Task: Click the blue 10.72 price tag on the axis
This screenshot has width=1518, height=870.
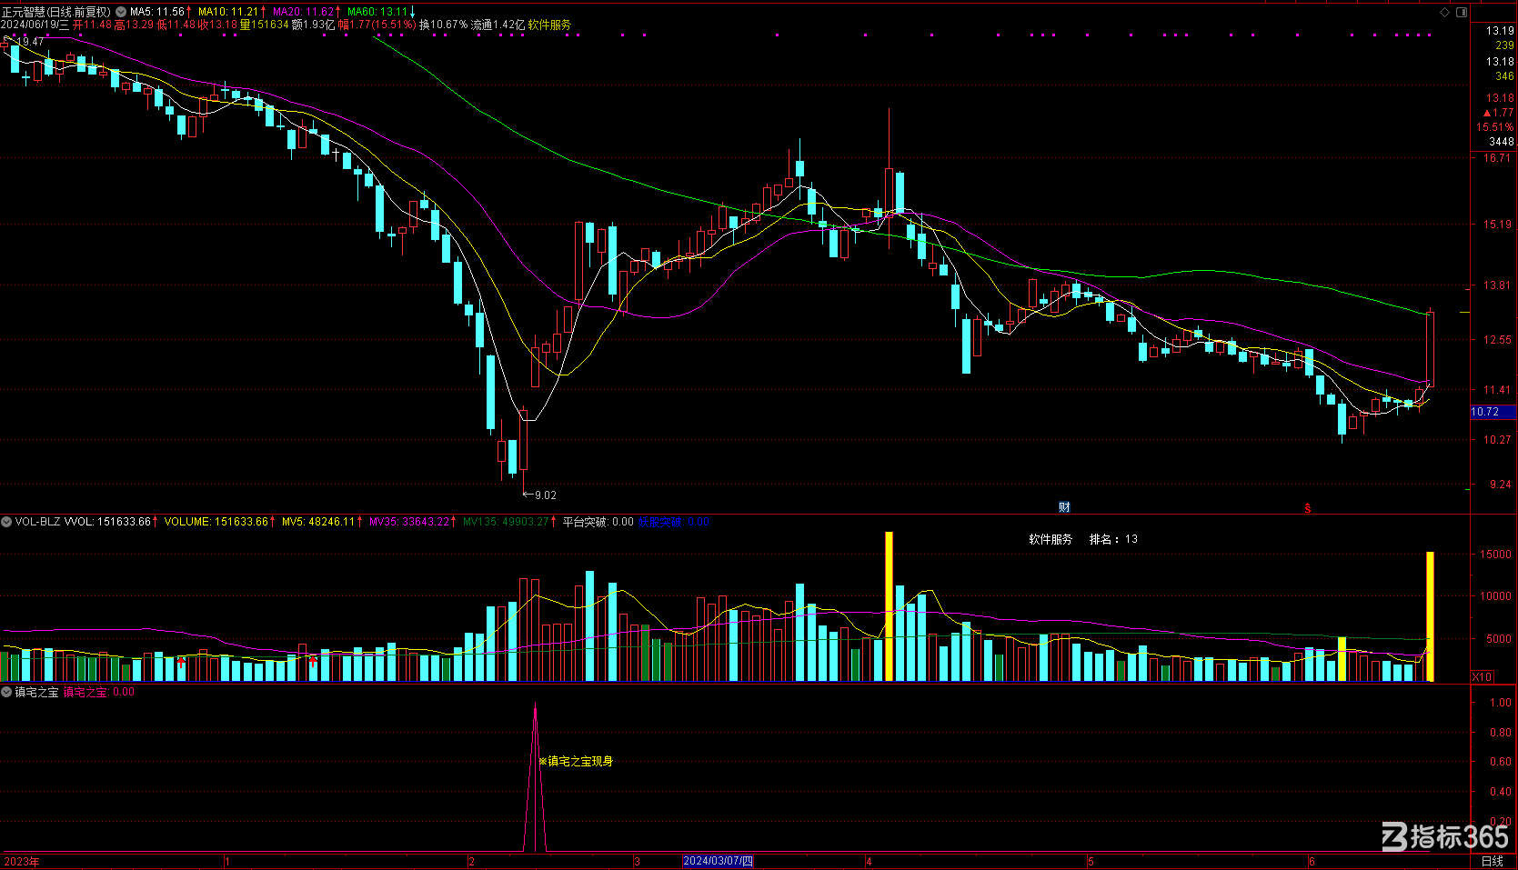Action: 1493,412
